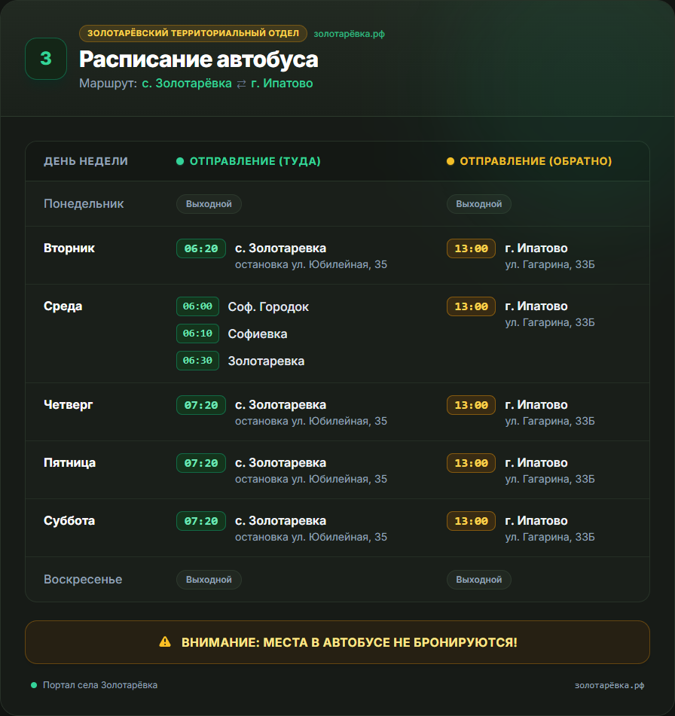Select the 06:10 Софиевка time chip
Image resolution: width=675 pixels, height=716 pixels.
click(x=197, y=334)
